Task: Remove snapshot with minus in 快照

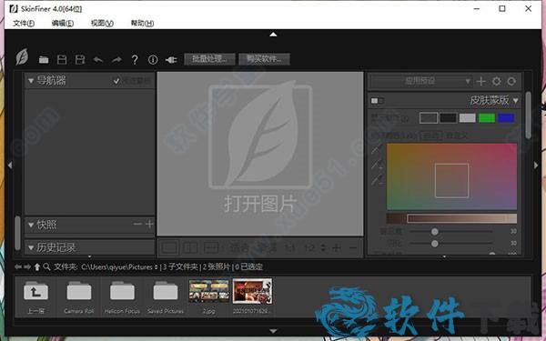Action: (x=137, y=224)
